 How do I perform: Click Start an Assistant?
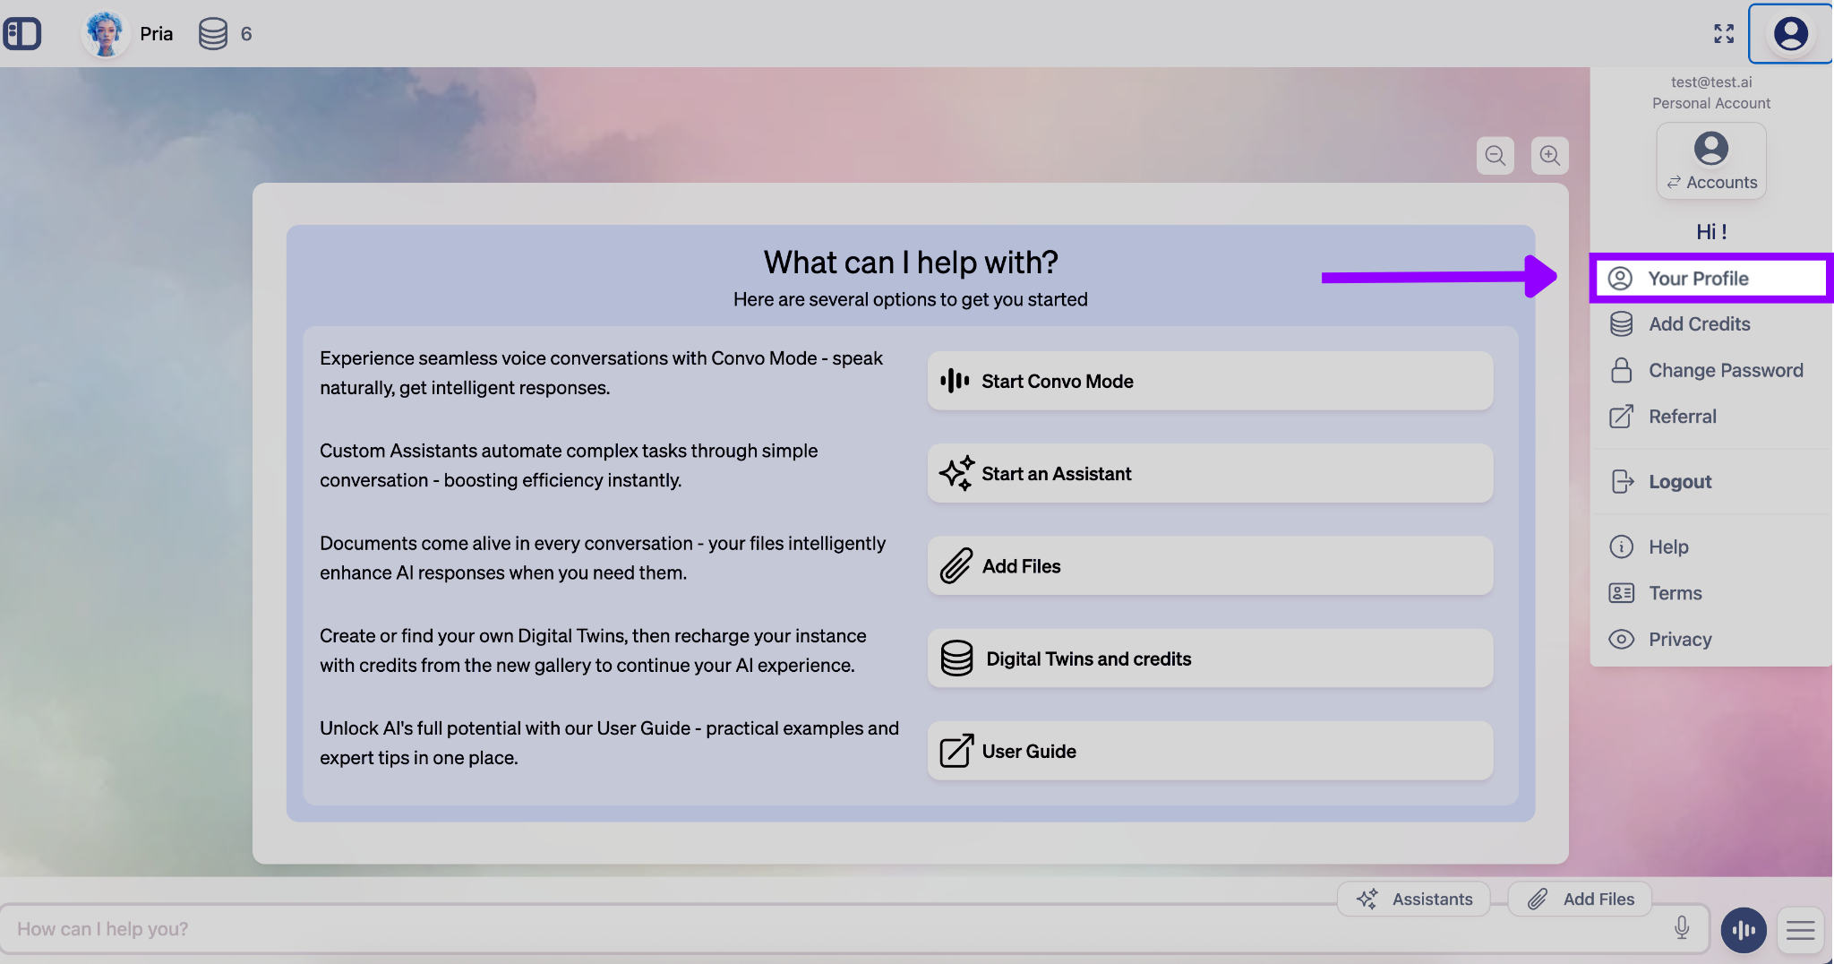(1208, 473)
